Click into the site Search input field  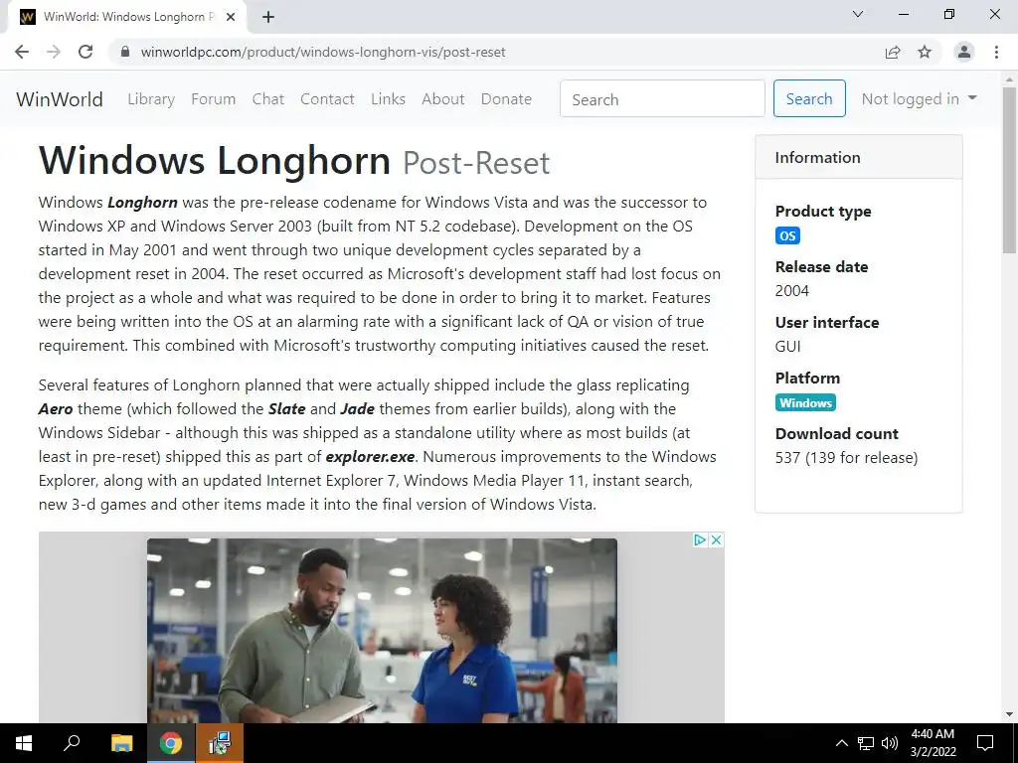click(x=662, y=98)
